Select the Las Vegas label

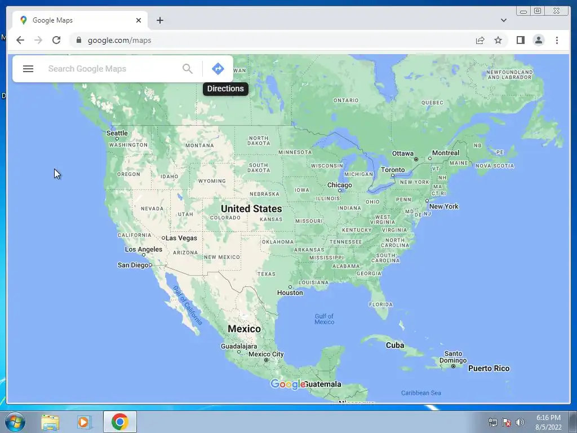[x=181, y=238]
